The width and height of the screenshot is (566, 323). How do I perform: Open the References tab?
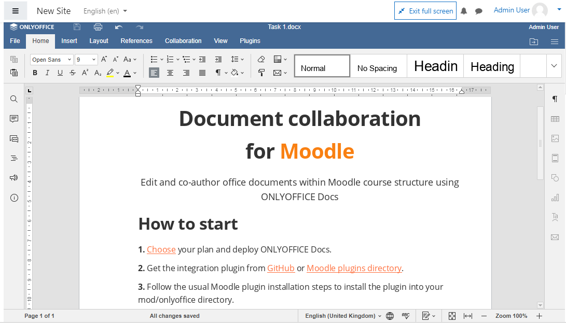coord(136,41)
